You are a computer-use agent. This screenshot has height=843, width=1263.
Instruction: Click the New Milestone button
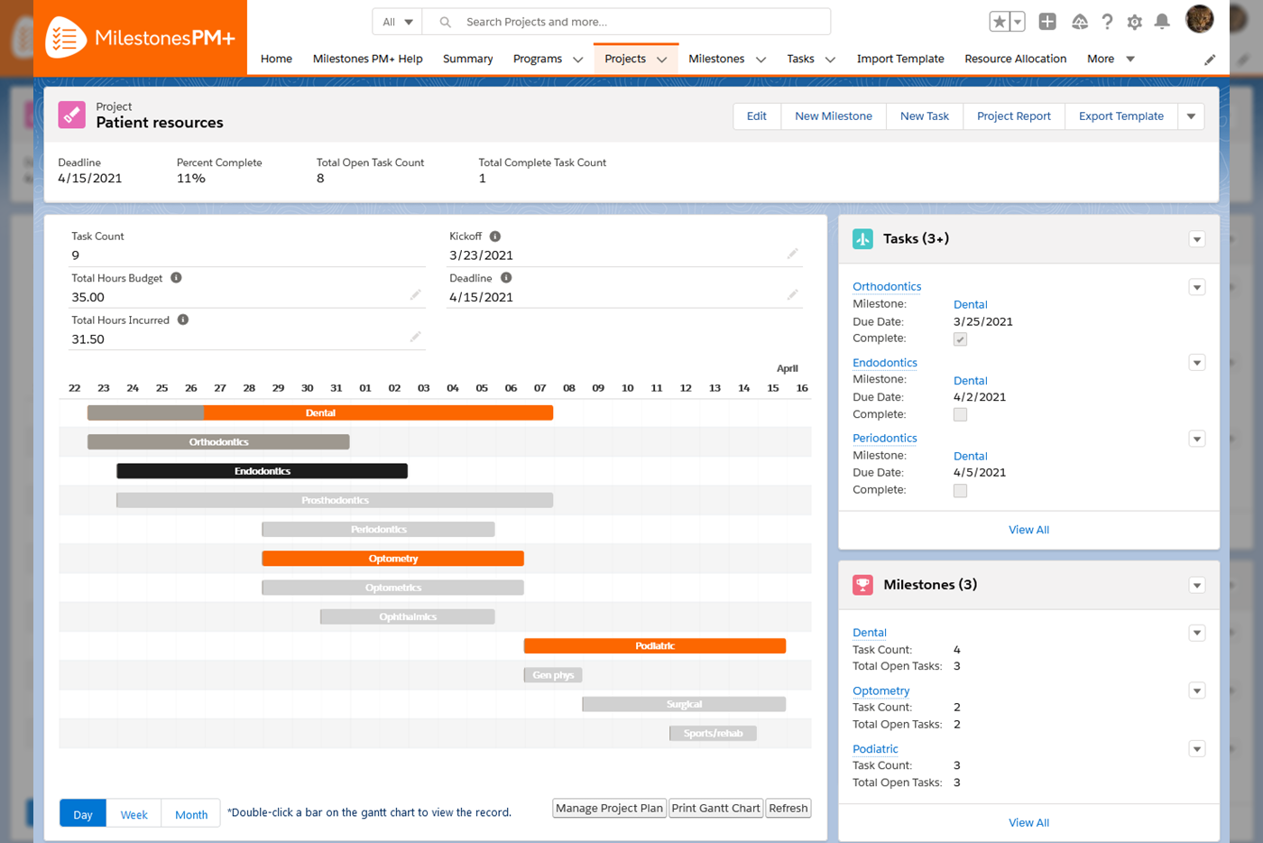pyautogui.click(x=833, y=116)
